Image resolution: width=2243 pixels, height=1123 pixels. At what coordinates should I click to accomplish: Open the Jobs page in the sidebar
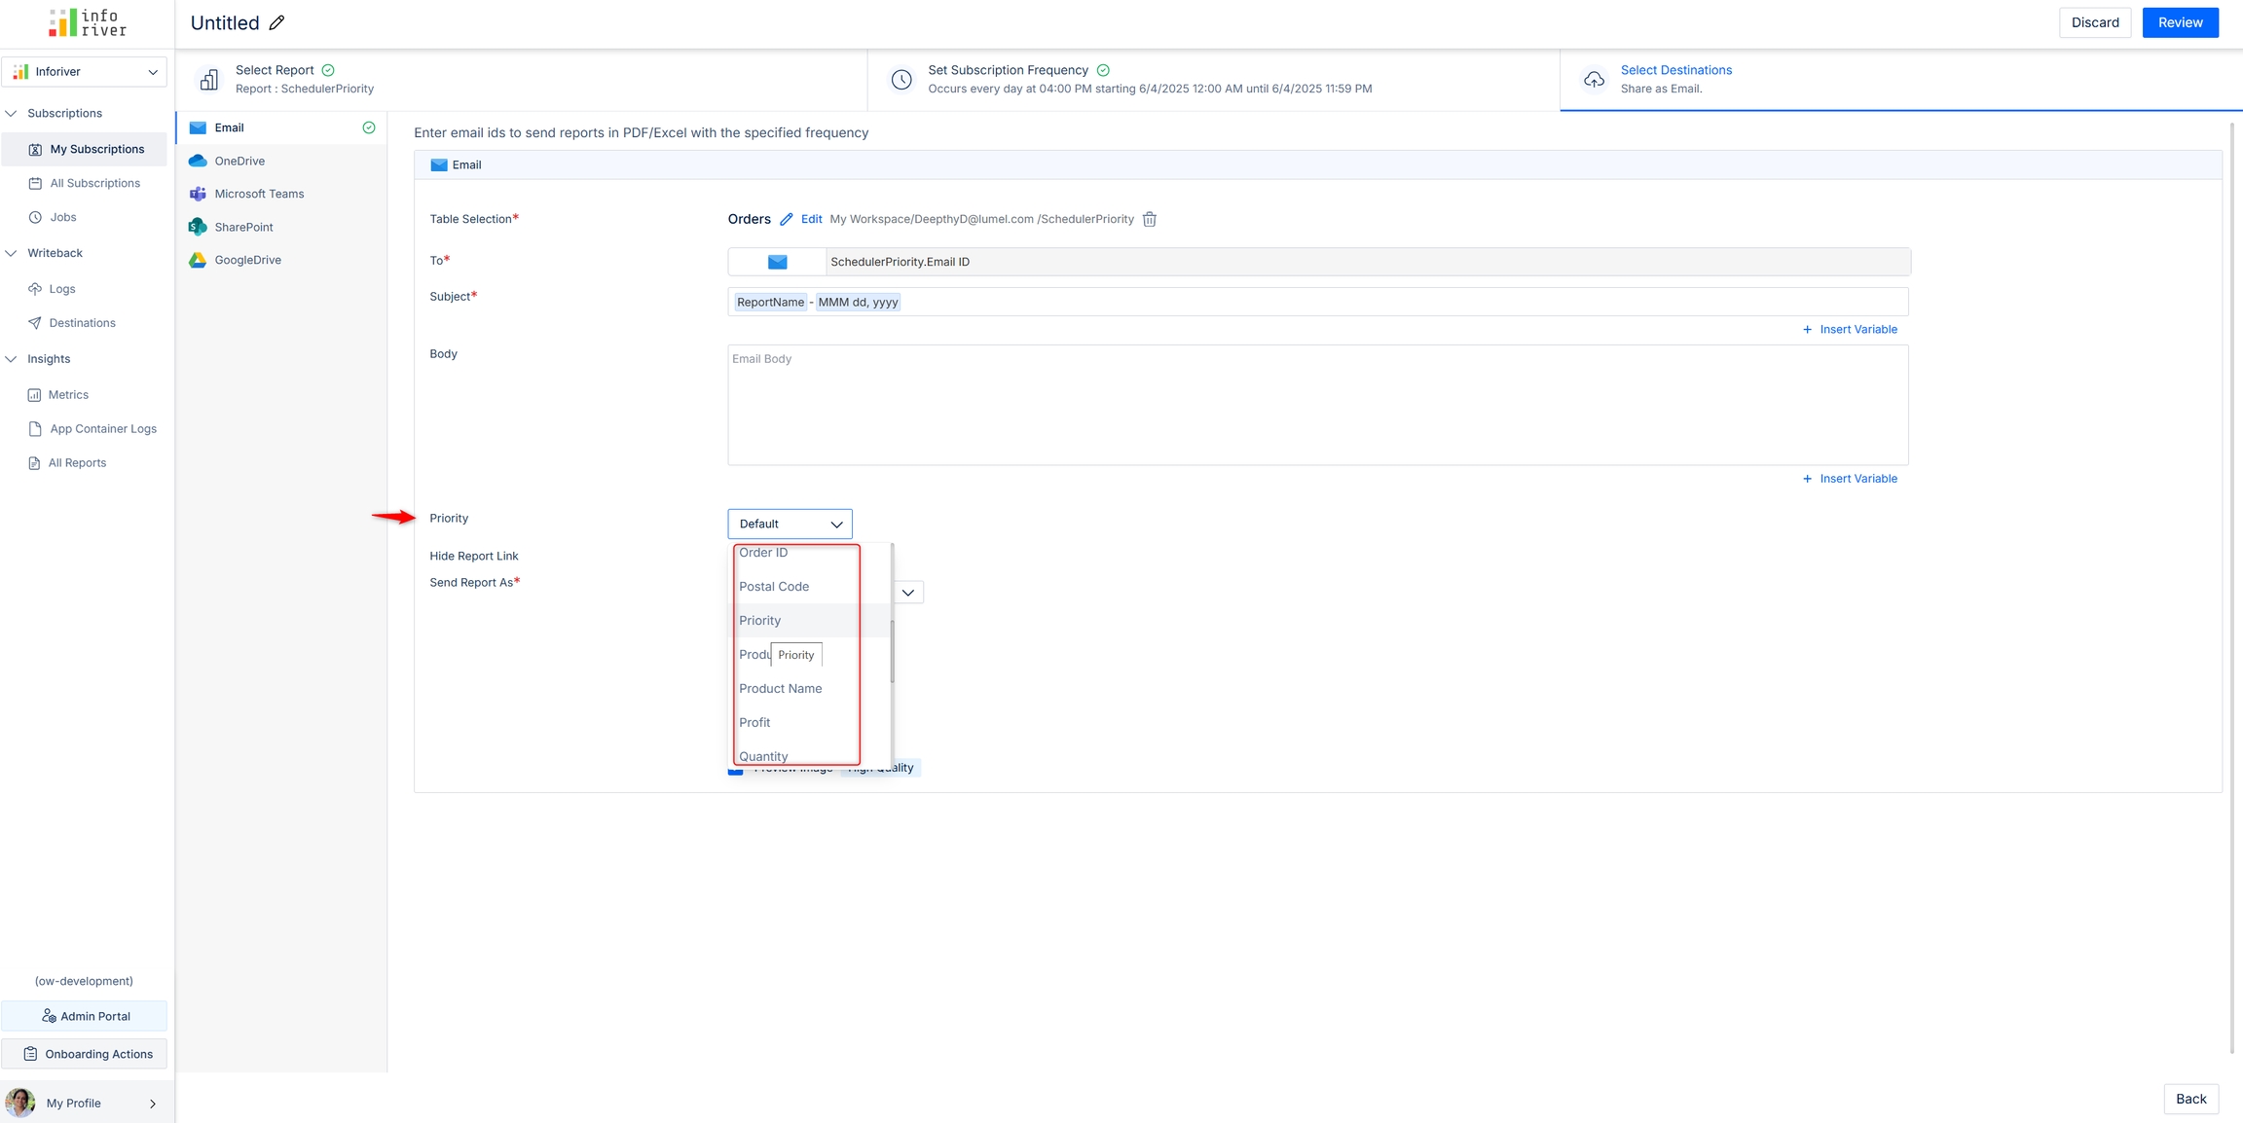pyautogui.click(x=63, y=217)
